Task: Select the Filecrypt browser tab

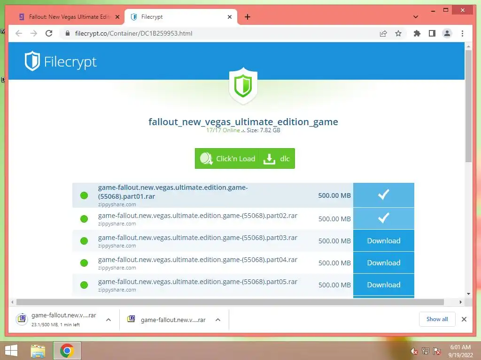Action: point(181,17)
